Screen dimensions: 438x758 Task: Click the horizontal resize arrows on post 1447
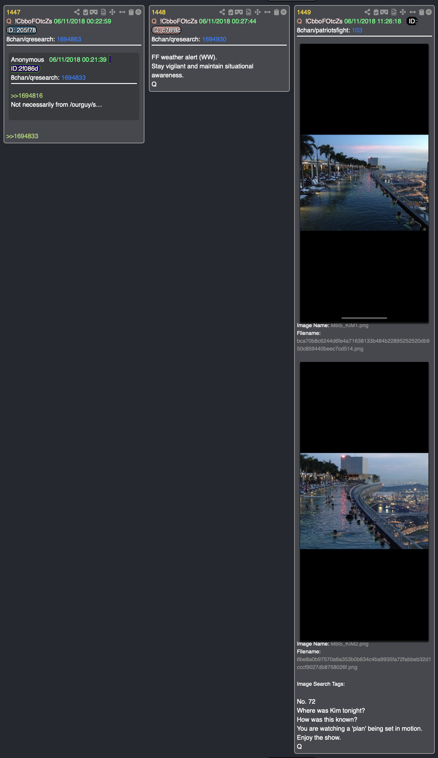tap(122, 12)
